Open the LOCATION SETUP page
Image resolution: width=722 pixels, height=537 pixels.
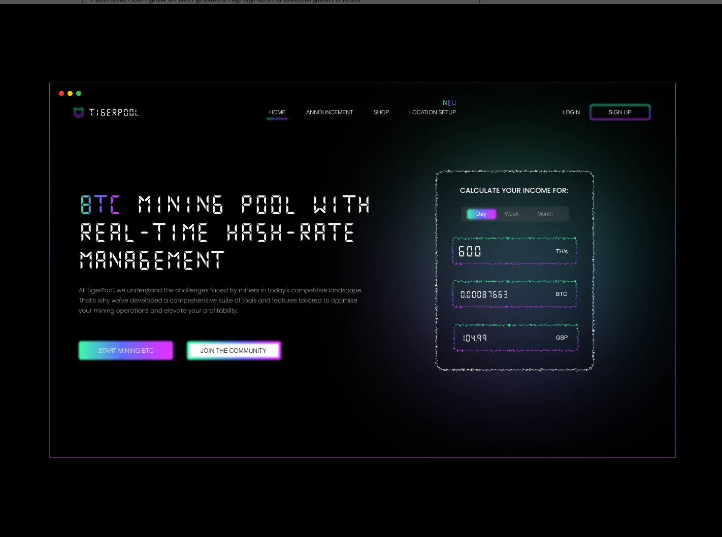[432, 112]
